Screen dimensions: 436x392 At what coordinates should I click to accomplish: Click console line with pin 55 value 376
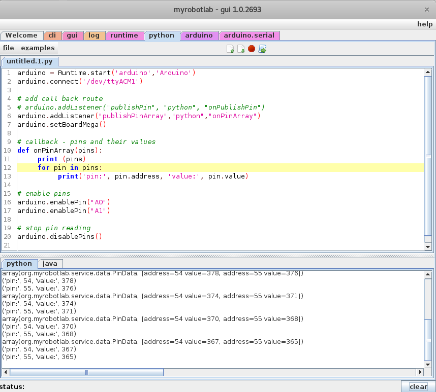[39, 288]
